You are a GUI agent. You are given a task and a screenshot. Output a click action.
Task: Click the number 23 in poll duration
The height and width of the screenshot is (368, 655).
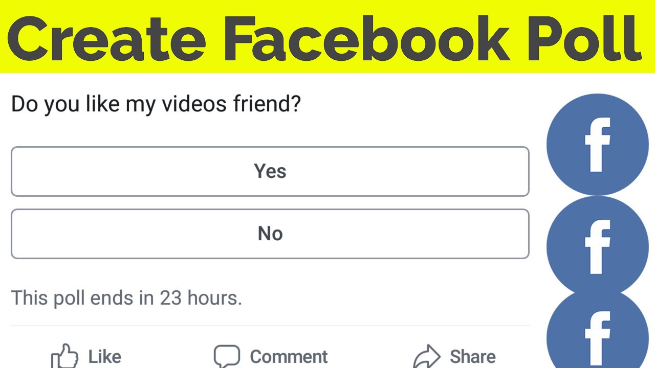pos(171,297)
